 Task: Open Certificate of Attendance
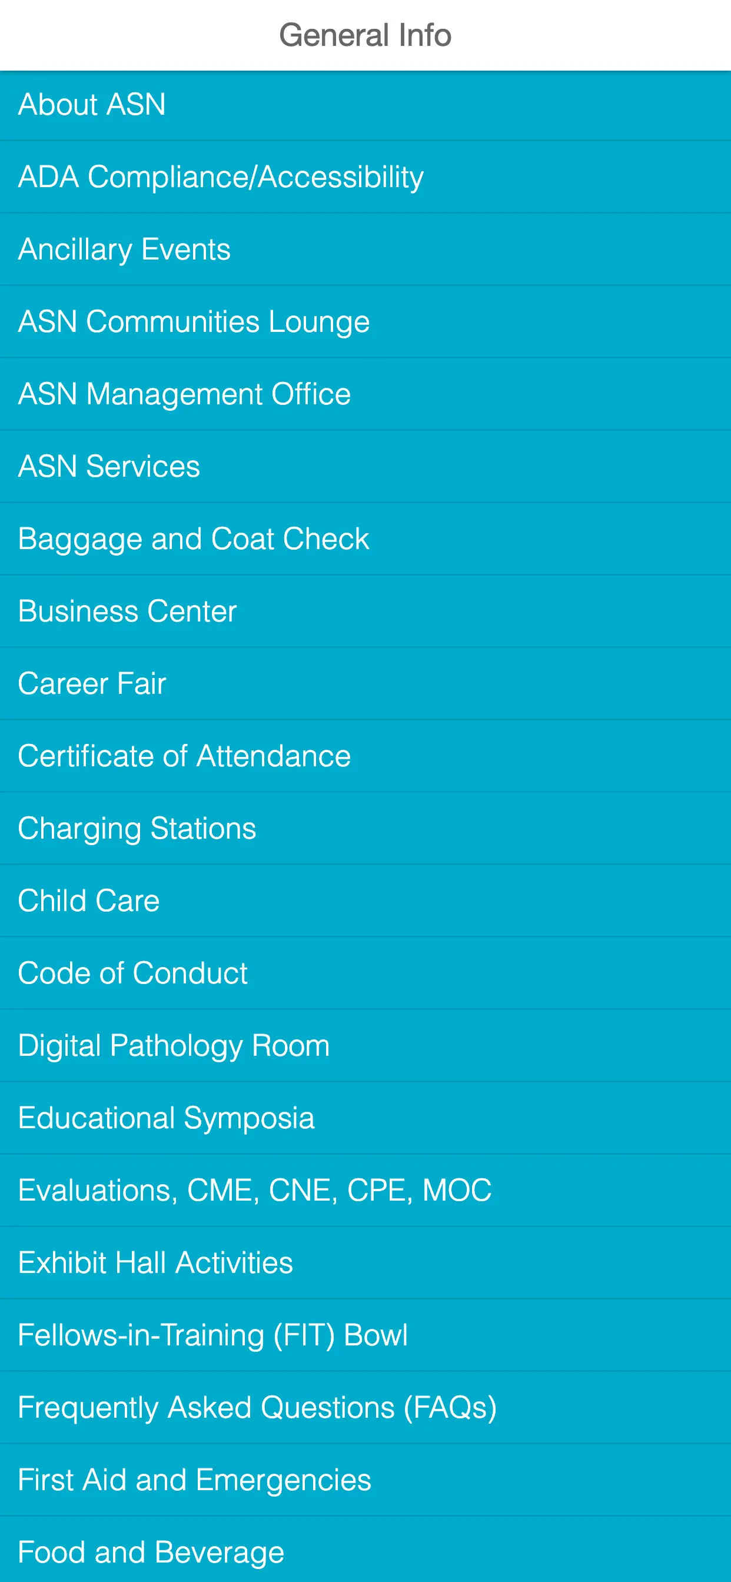click(x=184, y=755)
